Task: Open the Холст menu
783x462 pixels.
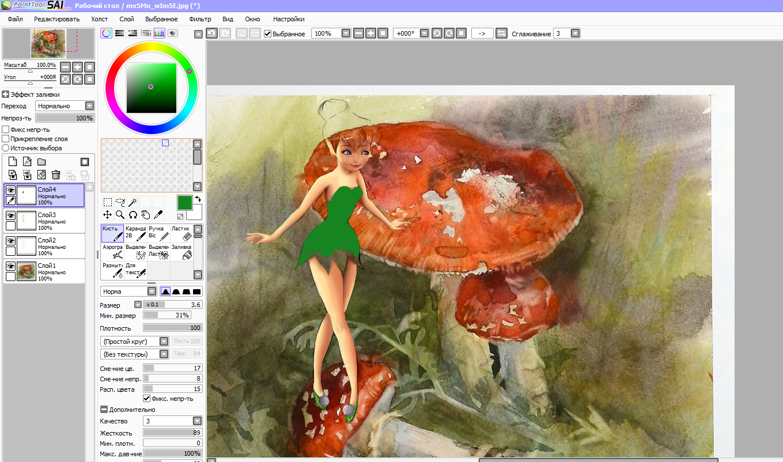Action: (x=99, y=19)
